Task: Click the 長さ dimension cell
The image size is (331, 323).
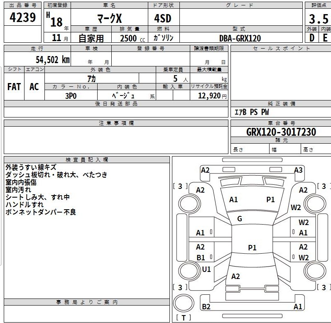Action: [x=250, y=149]
